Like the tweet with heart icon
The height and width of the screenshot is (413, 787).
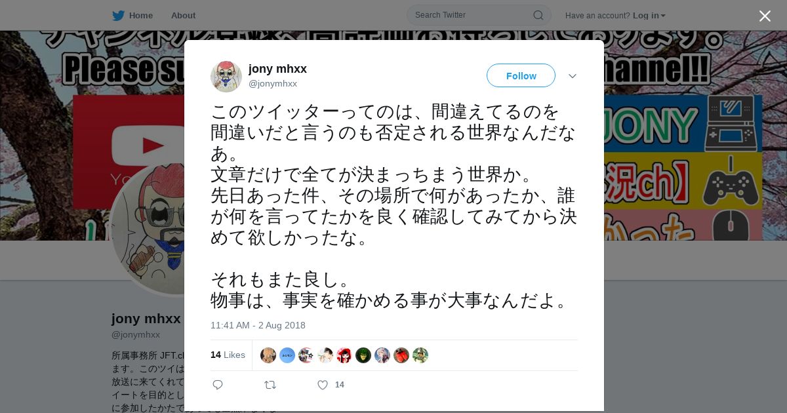tap(323, 385)
